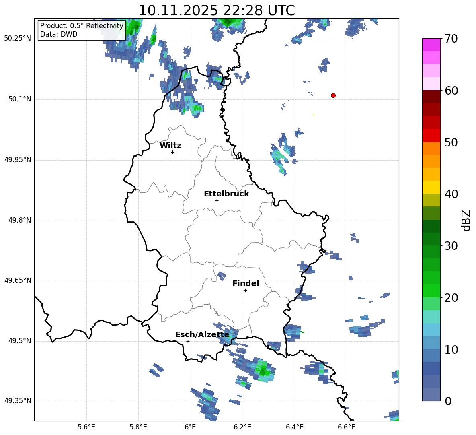Click the Wiltz station cross marker
This screenshot has width=476, height=435.
[x=173, y=152]
